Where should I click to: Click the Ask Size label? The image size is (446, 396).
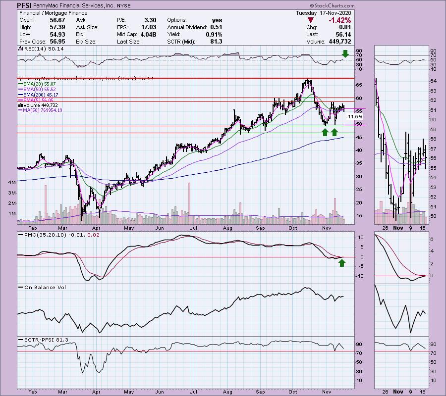[87, 27]
